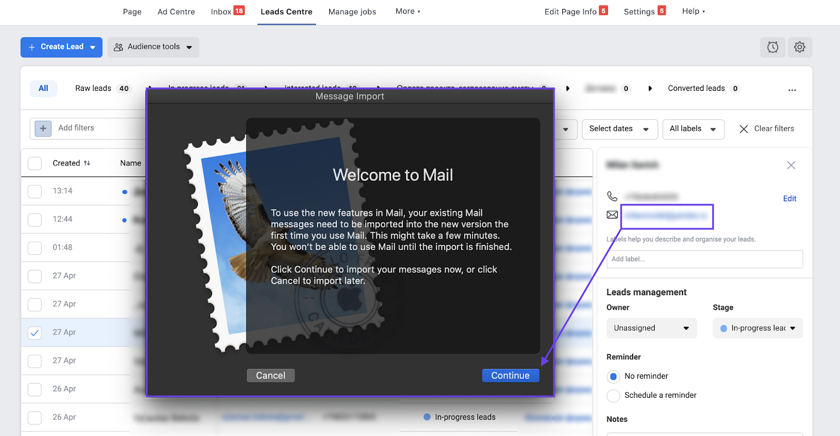
Task: Sort by the Created column
Action: pyautogui.click(x=71, y=163)
